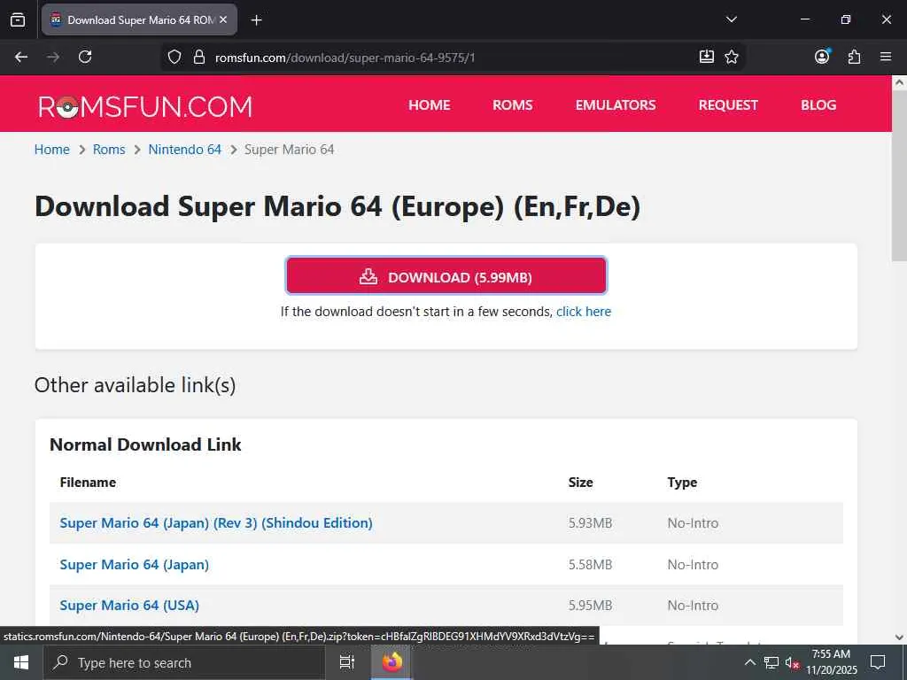907x680 pixels.
Task: Close the Download Super Mario 64 tab
Action: pyautogui.click(x=223, y=19)
